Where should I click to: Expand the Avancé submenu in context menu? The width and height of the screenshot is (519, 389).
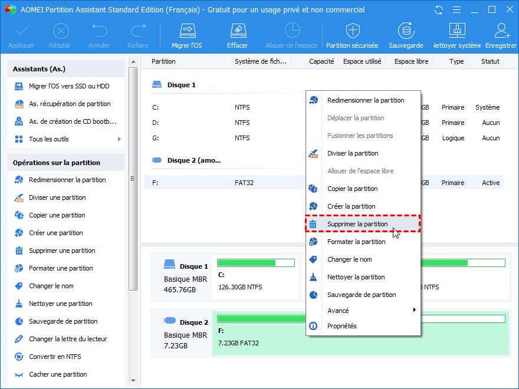(414, 311)
